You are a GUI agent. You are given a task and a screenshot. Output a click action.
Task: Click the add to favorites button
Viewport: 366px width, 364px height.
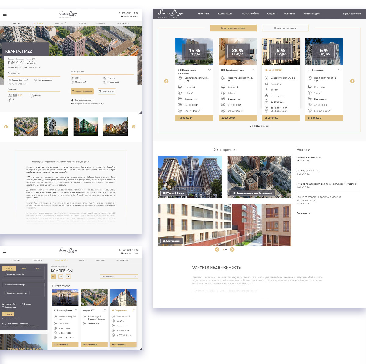[82, 92]
